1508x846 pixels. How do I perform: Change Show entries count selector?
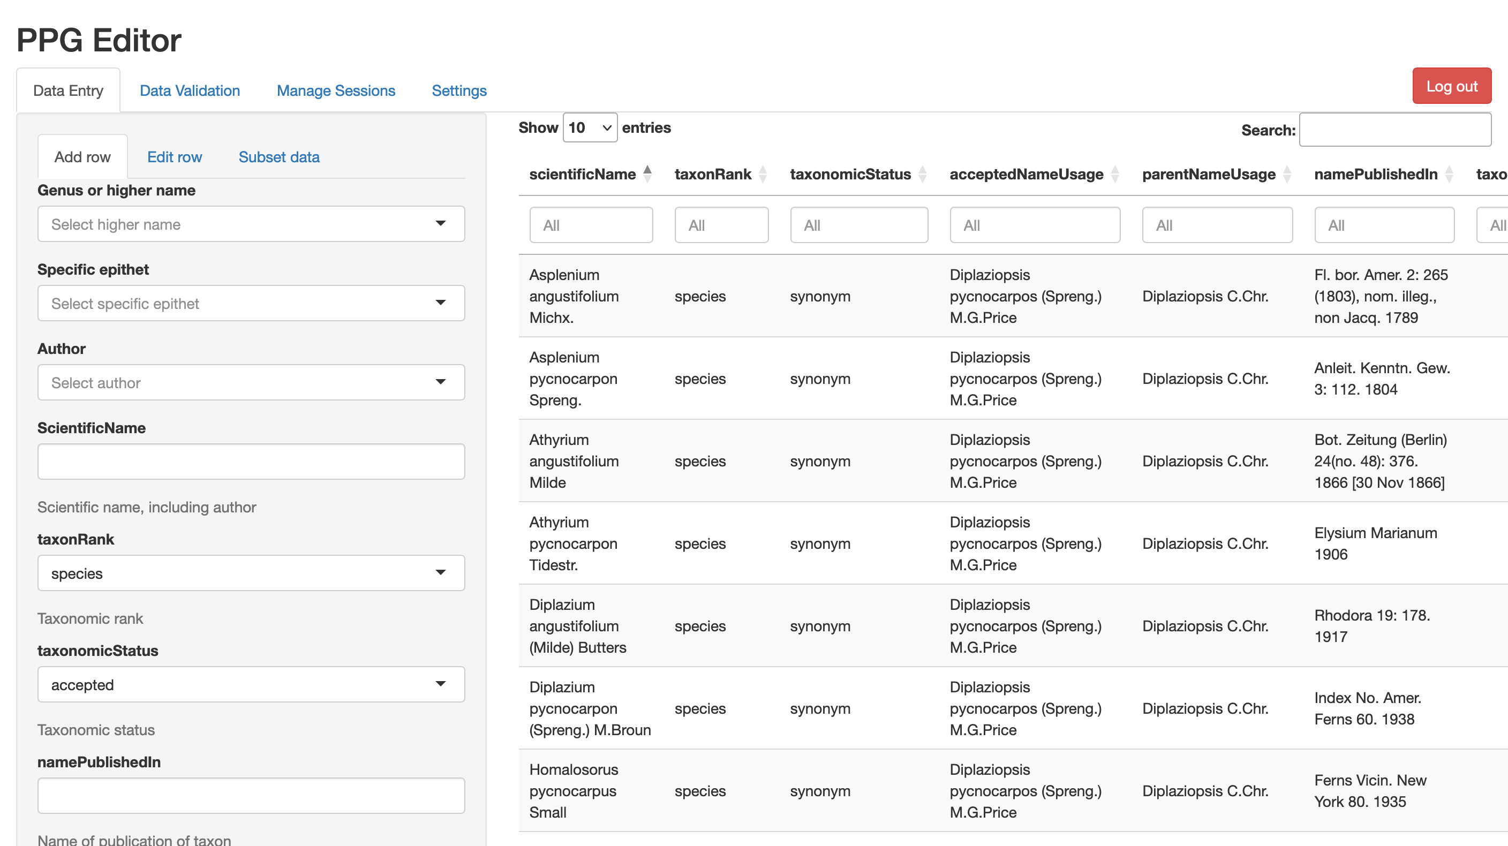590,127
